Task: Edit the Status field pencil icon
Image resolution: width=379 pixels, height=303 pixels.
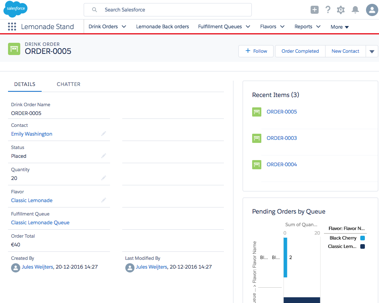Action: pyautogui.click(x=104, y=156)
